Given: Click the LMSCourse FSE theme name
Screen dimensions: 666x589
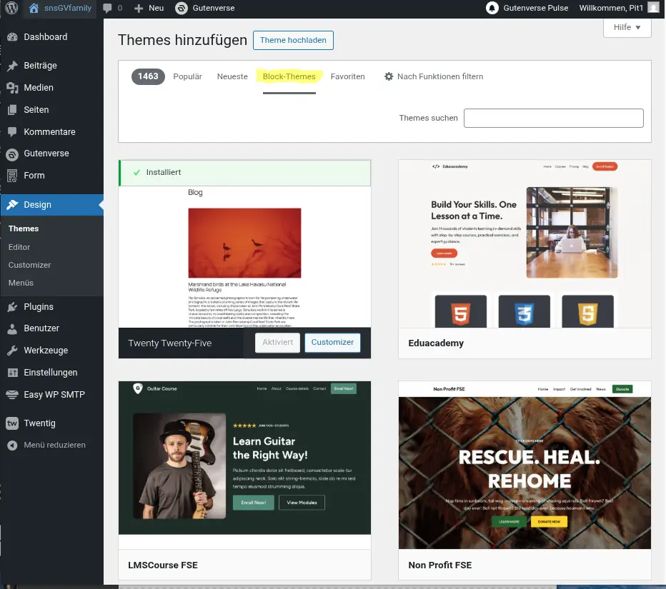Looking at the screenshot, I should (x=163, y=565).
